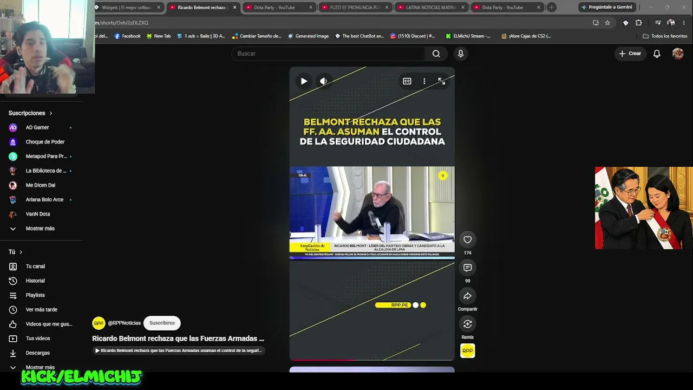Open Ver más tarde list
This screenshot has width=693, height=390.
[41, 310]
